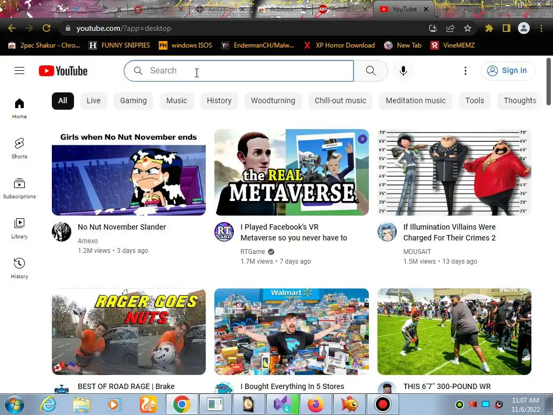Open the Chrome side panel icon
Viewport: 553px width, 415px height.
tap(506, 28)
